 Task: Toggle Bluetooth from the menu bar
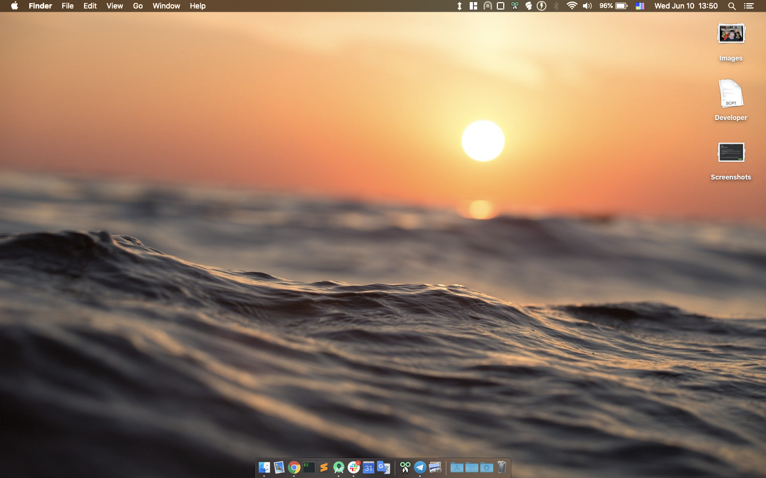coord(556,6)
